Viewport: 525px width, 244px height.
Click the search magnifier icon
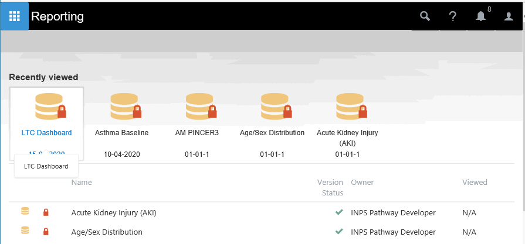click(x=425, y=16)
